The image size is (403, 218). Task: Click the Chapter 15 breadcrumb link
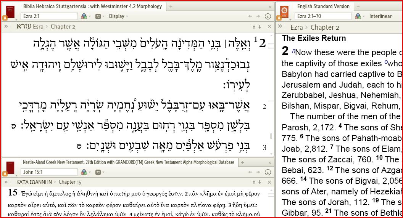(x=70, y=182)
